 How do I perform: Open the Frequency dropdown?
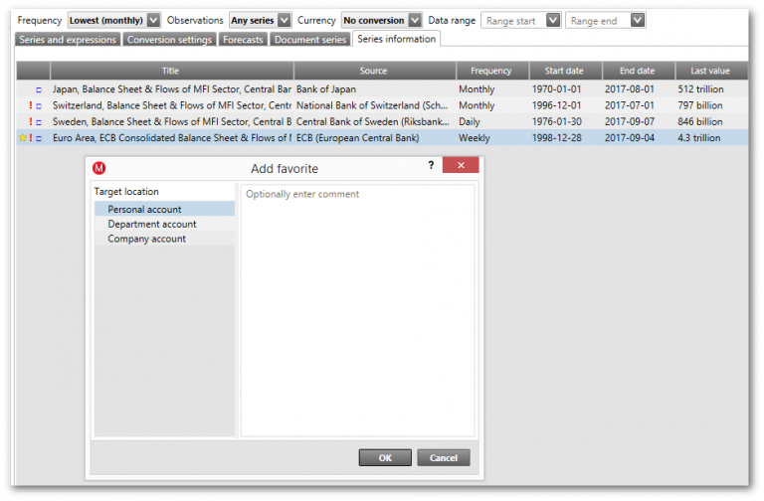point(153,20)
